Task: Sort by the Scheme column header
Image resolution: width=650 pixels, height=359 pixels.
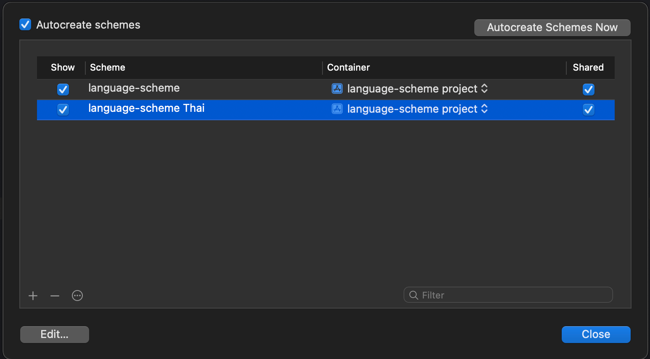Action: (108, 68)
